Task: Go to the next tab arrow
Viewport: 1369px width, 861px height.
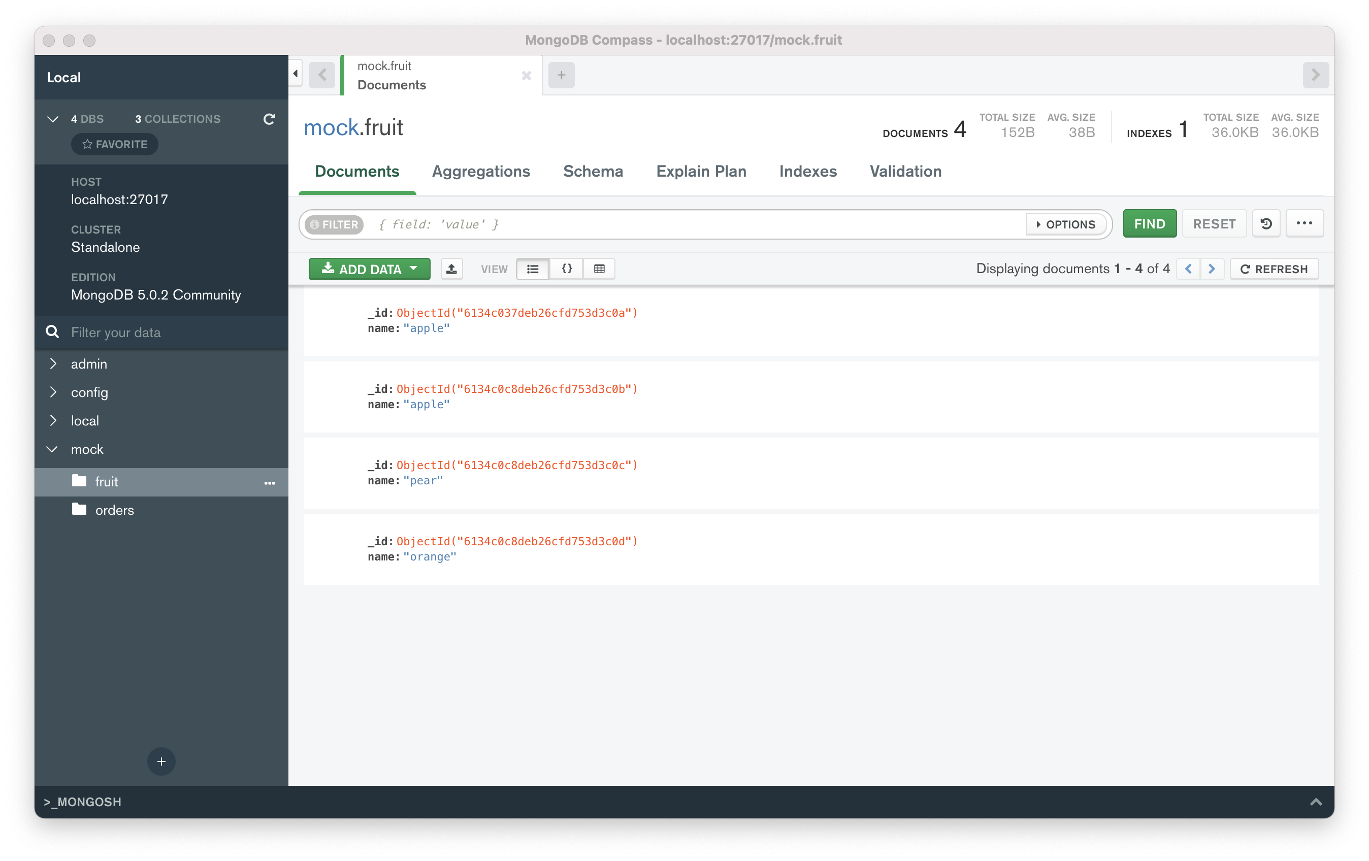Action: click(1315, 75)
